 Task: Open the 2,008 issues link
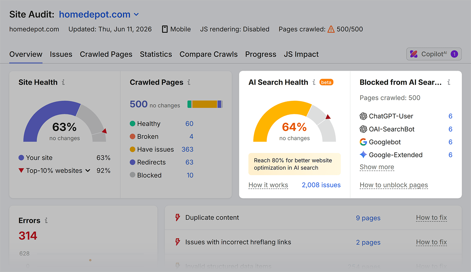pyautogui.click(x=321, y=185)
